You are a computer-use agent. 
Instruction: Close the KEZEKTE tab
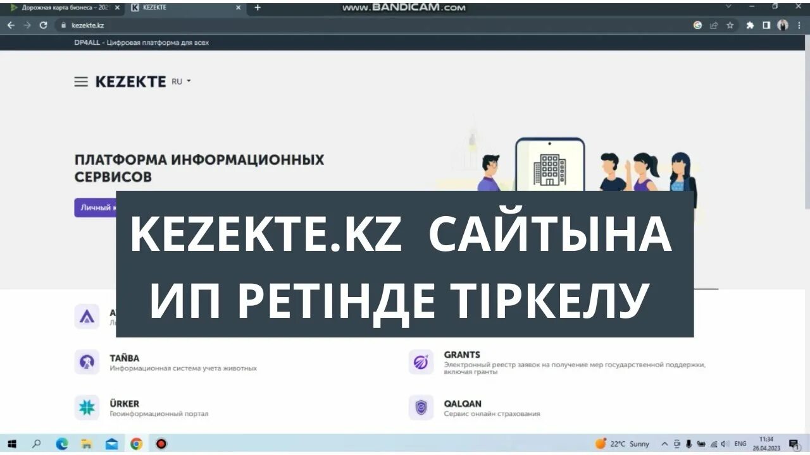(x=239, y=8)
